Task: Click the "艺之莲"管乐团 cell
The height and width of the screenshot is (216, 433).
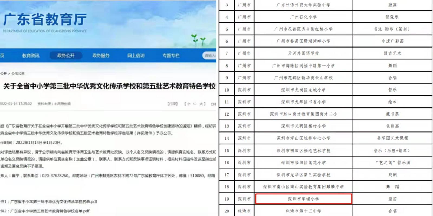Action: (x=392, y=163)
